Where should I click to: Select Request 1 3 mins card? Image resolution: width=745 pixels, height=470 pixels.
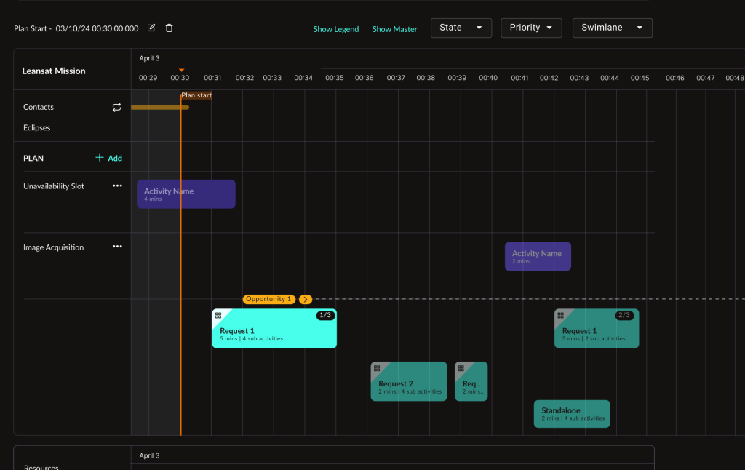(x=597, y=328)
